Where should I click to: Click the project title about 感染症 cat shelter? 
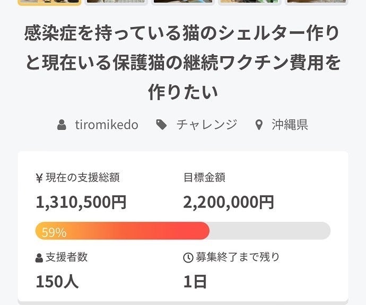pyautogui.click(x=183, y=63)
